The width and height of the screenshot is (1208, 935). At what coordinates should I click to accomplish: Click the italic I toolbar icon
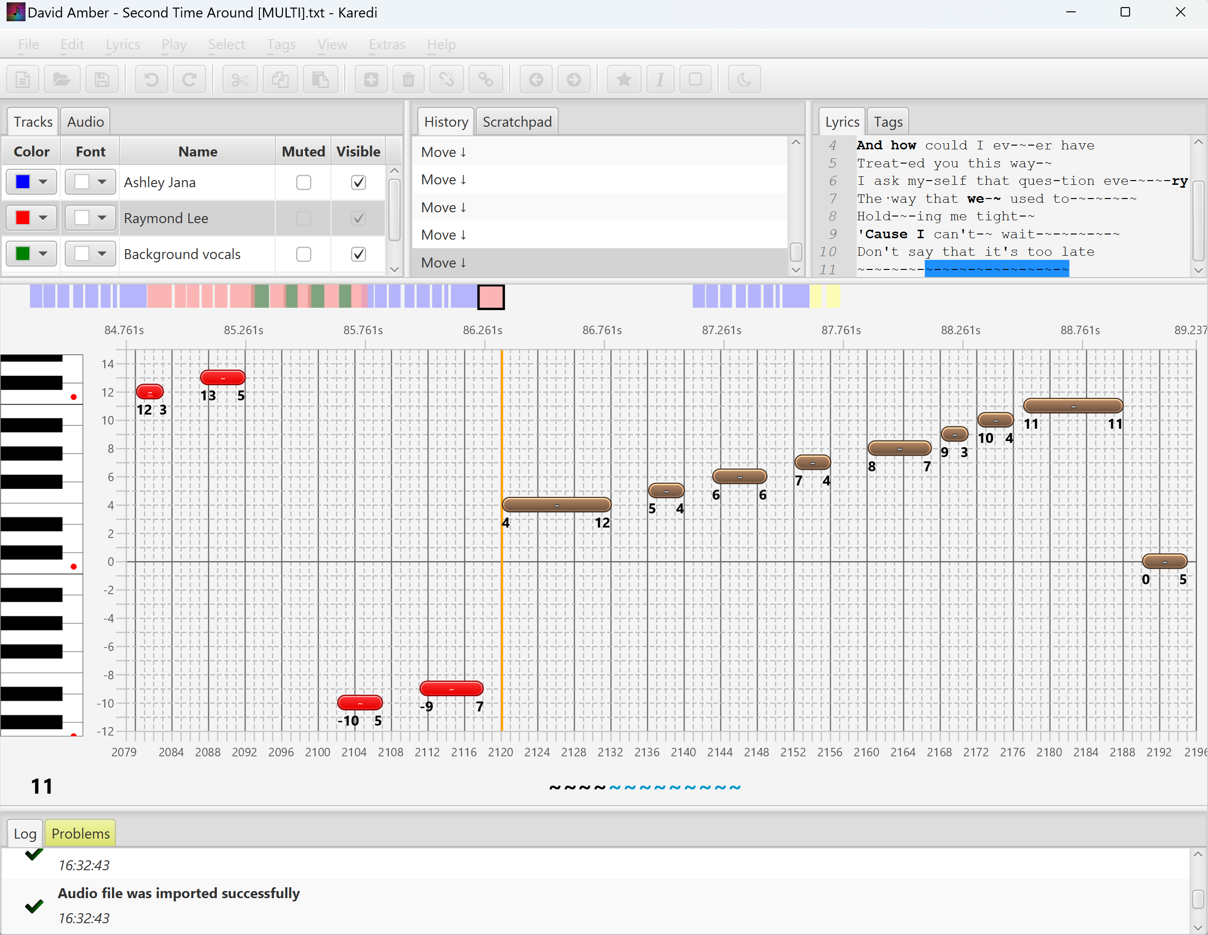[660, 80]
